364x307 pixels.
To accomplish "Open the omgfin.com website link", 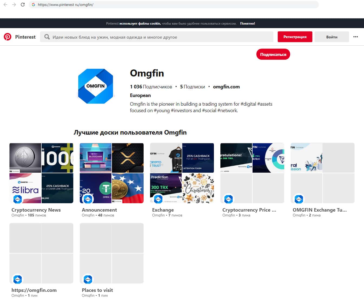I will click(x=226, y=87).
